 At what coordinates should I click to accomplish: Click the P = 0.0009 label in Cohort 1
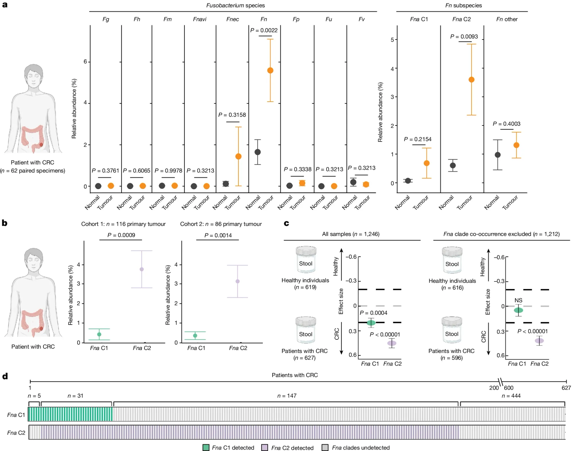(x=121, y=235)
